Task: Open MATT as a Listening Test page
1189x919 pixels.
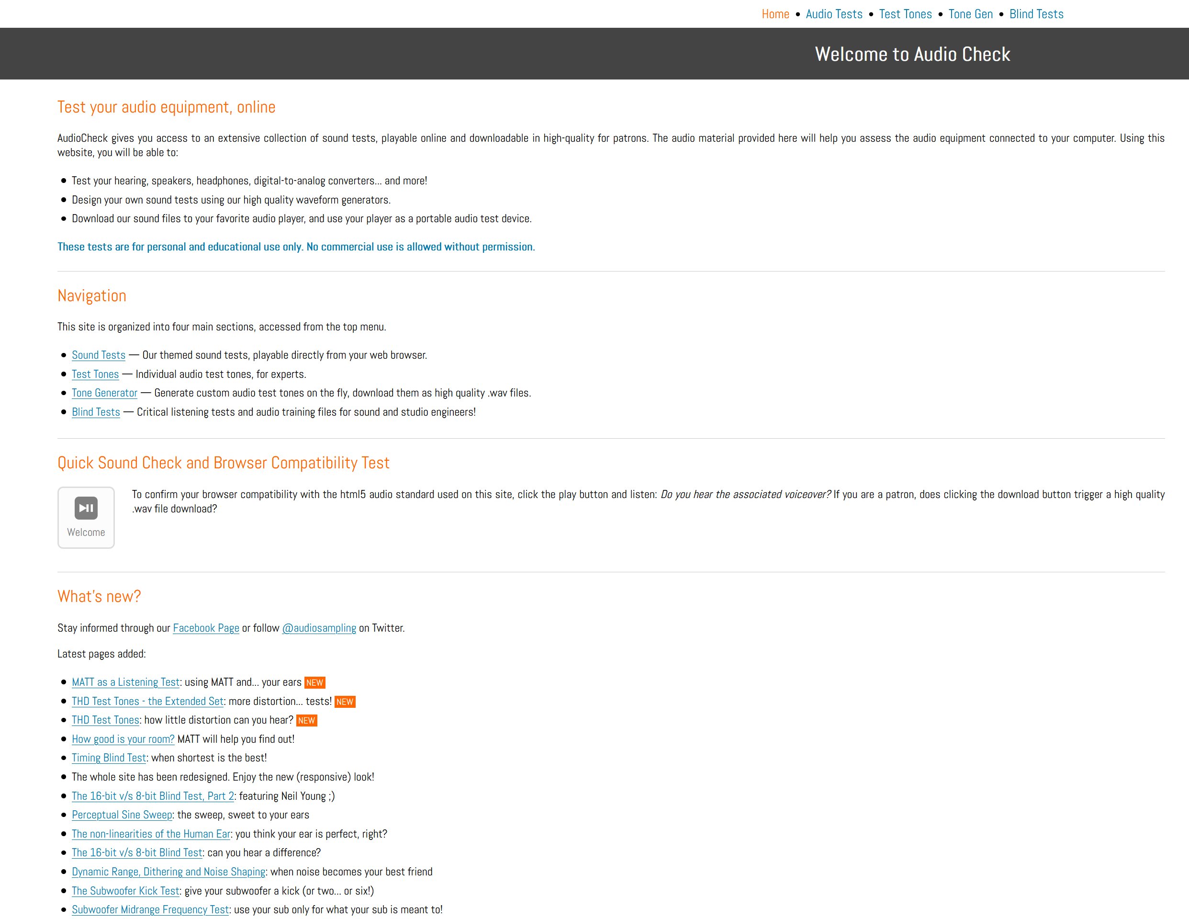Action: [126, 682]
